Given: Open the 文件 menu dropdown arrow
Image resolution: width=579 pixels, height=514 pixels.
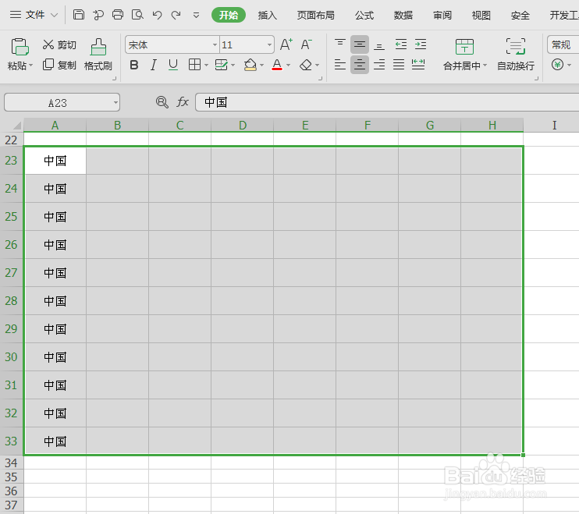Looking at the screenshot, I should pos(54,15).
